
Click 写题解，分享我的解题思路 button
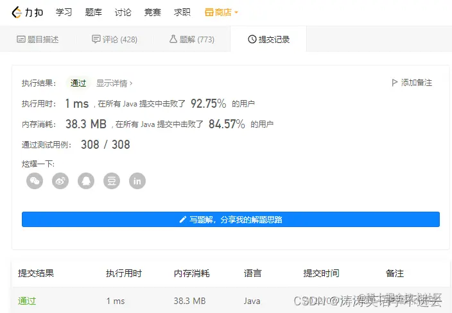coord(230,219)
